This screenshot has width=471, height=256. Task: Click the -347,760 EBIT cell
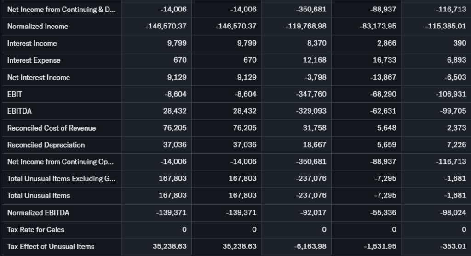point(311,94)
